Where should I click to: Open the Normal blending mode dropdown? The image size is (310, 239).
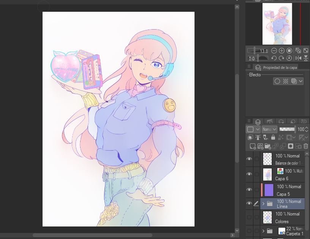(270, 129)
